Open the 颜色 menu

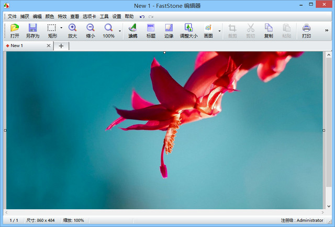tap(50, 16)
